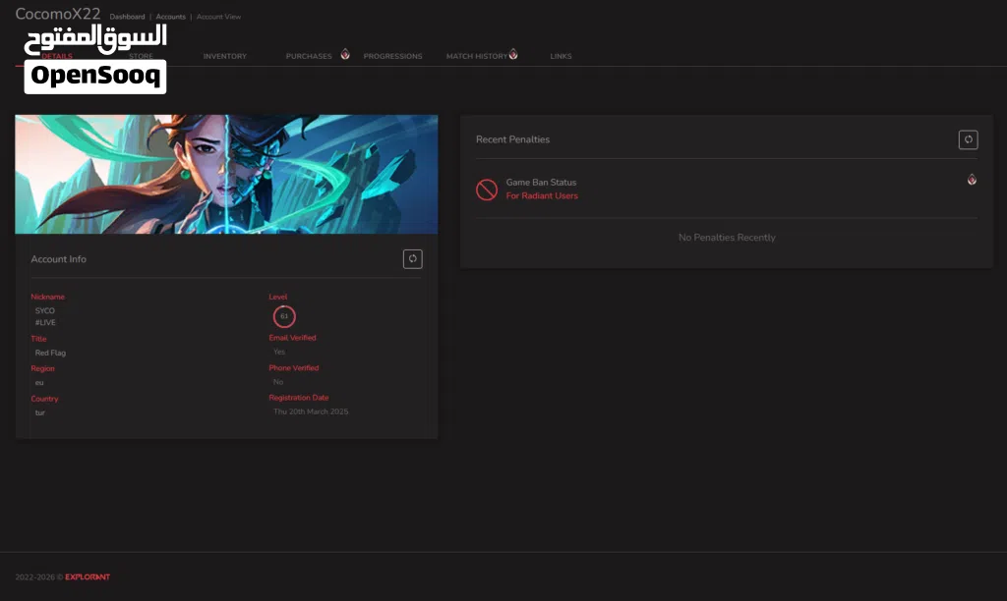This screenshot has height=601, width=1007.
Task: Click the CocomoX22 account title
Action: click(x=58, y=14)
